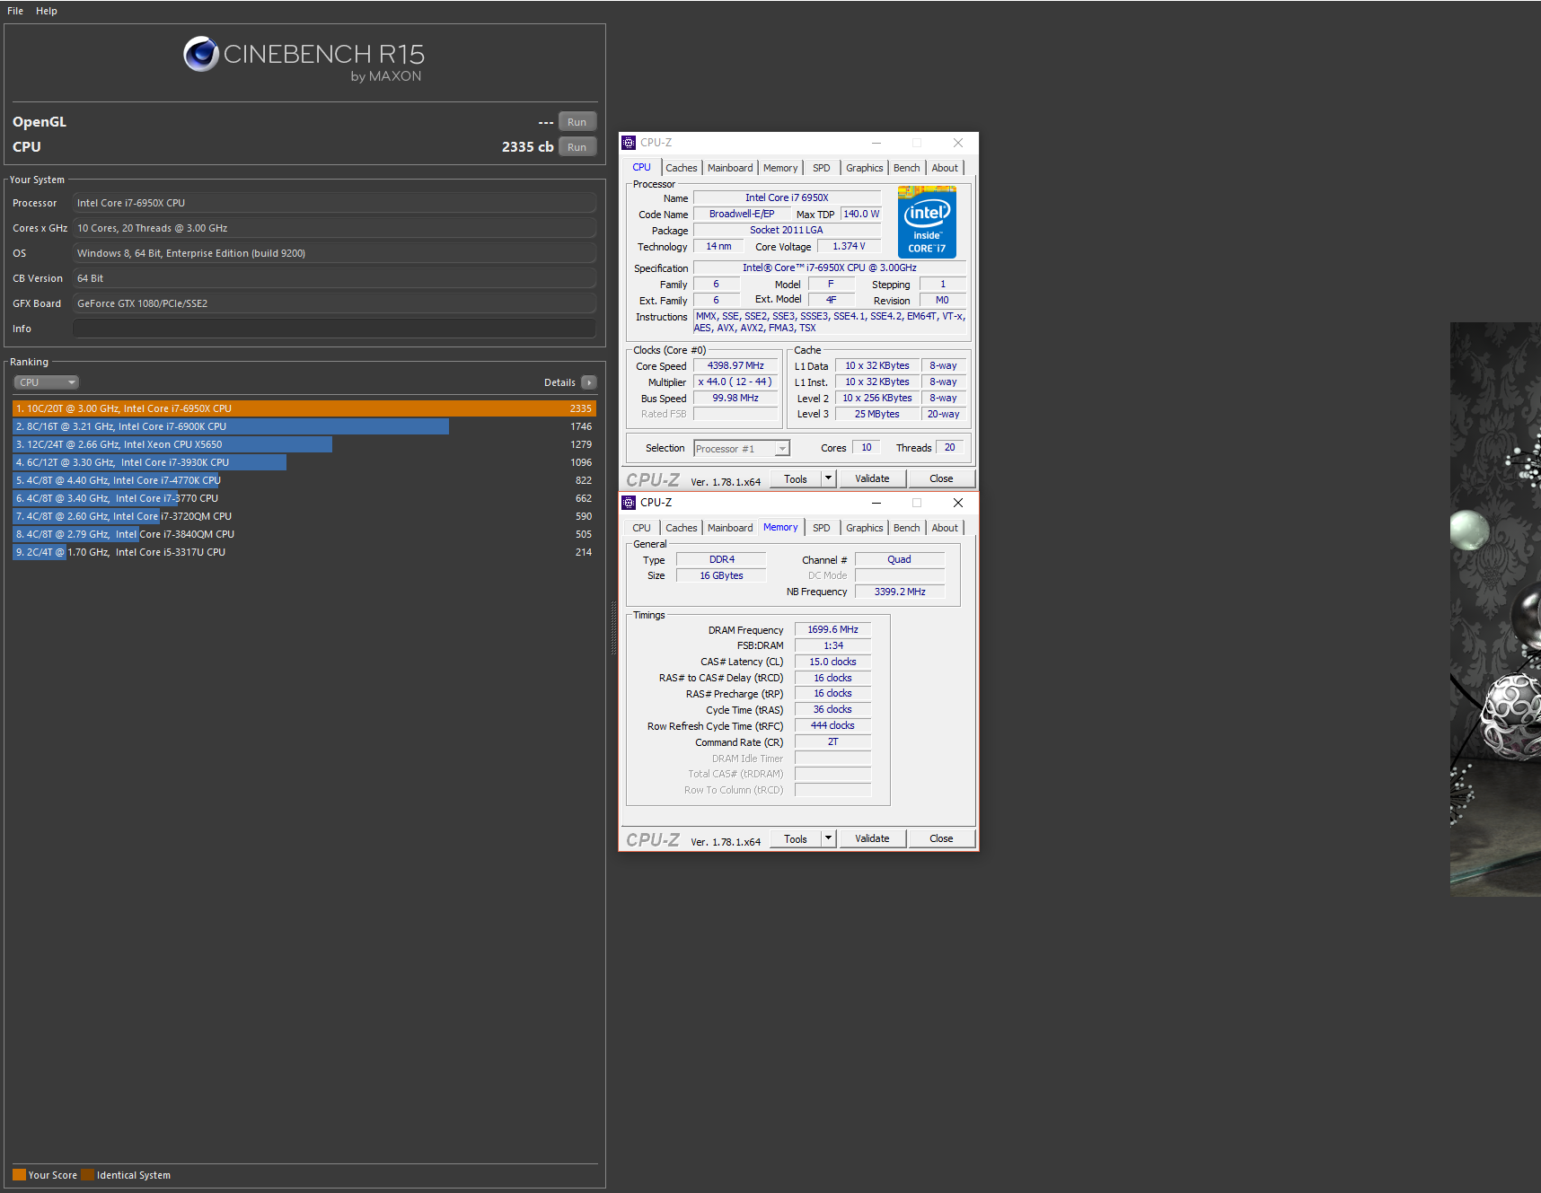Open SPD tab in upper CPU-Z
This screenshot has height=1193, width=1541.
coord(822,168)
